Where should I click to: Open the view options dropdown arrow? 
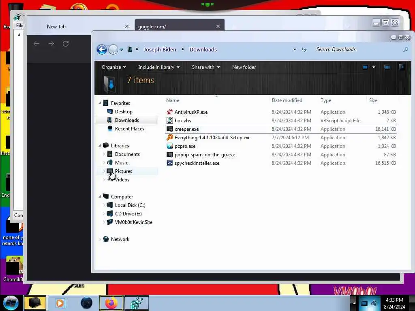[374, 67]
